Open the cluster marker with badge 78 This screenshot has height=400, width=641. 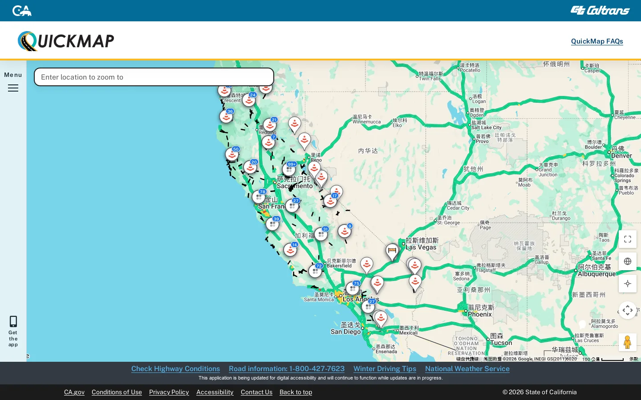pyautogui.click(x=259, y=196)
